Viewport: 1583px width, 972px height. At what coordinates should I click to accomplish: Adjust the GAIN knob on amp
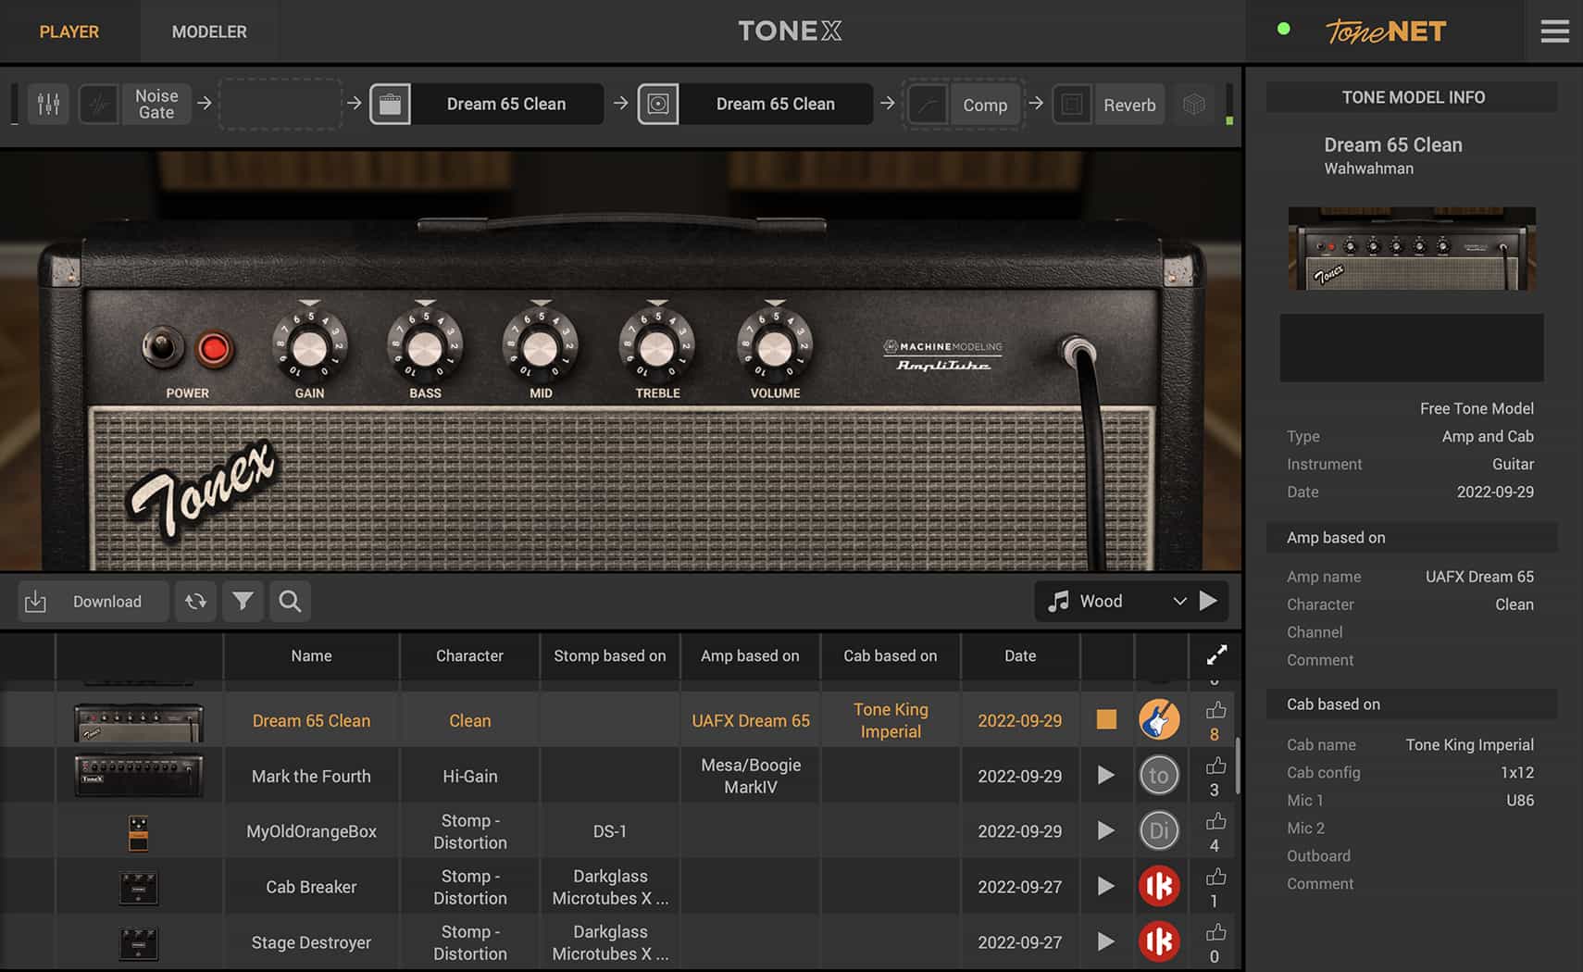point(309,348)
